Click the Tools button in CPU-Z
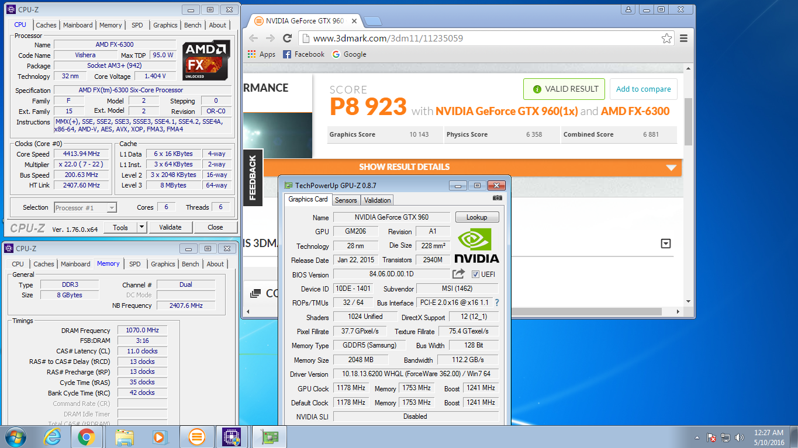Viewport: 798px width, 448px height. tap(120, 227)
